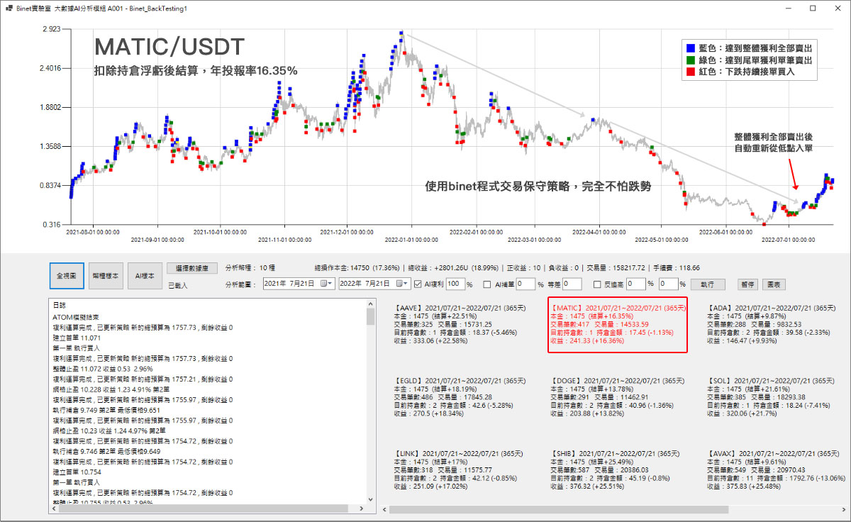Pause the simulation with the 暫停 button
The image size is (851, 522).
[747, 284]
